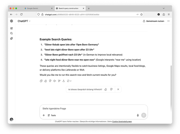Screen dimensions: 180x134
Task: Rate conversation unhelpful with thumbs down
Action: [x=111, y=89]
